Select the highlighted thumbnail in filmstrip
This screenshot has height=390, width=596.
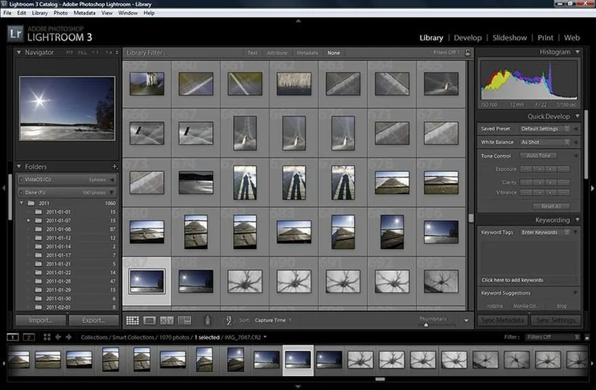click(298, 360)
